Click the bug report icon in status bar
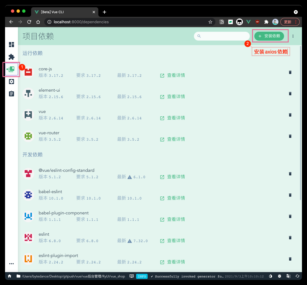 (x=279, y=276)
